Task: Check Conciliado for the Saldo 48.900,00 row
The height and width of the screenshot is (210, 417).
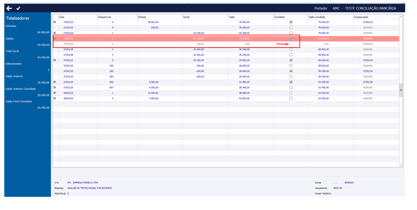Action: click(291, 93)
